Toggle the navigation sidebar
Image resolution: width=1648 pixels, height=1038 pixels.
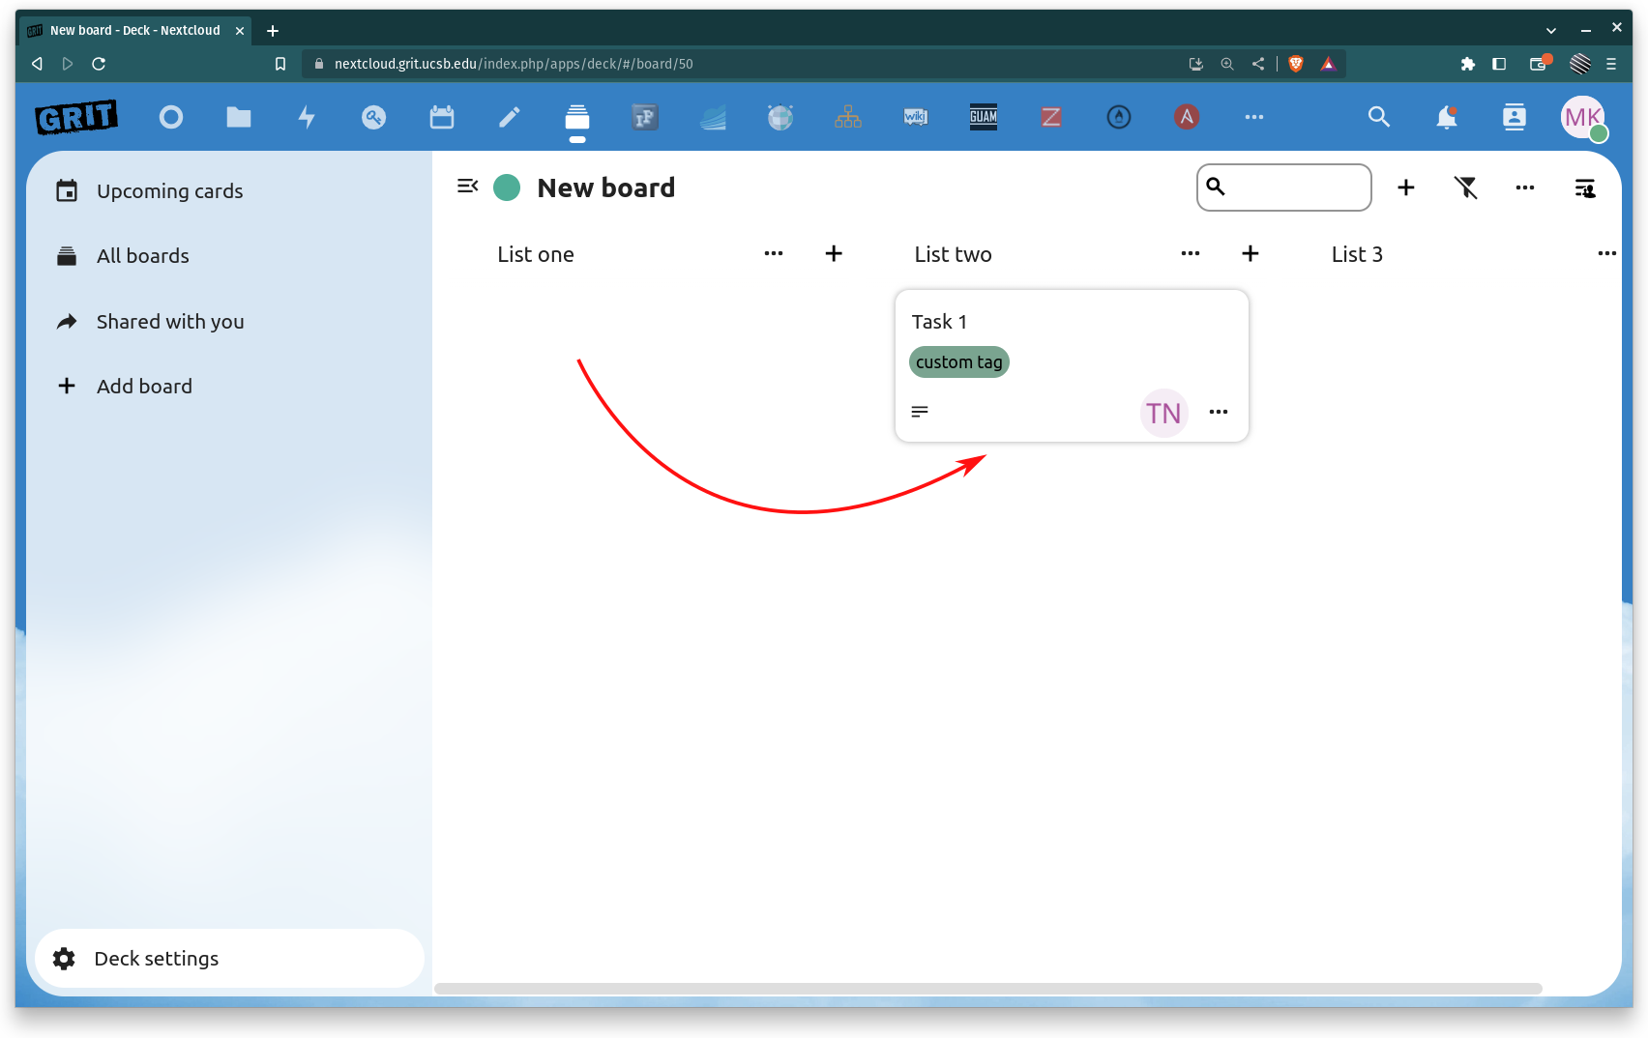coord(468,186)
